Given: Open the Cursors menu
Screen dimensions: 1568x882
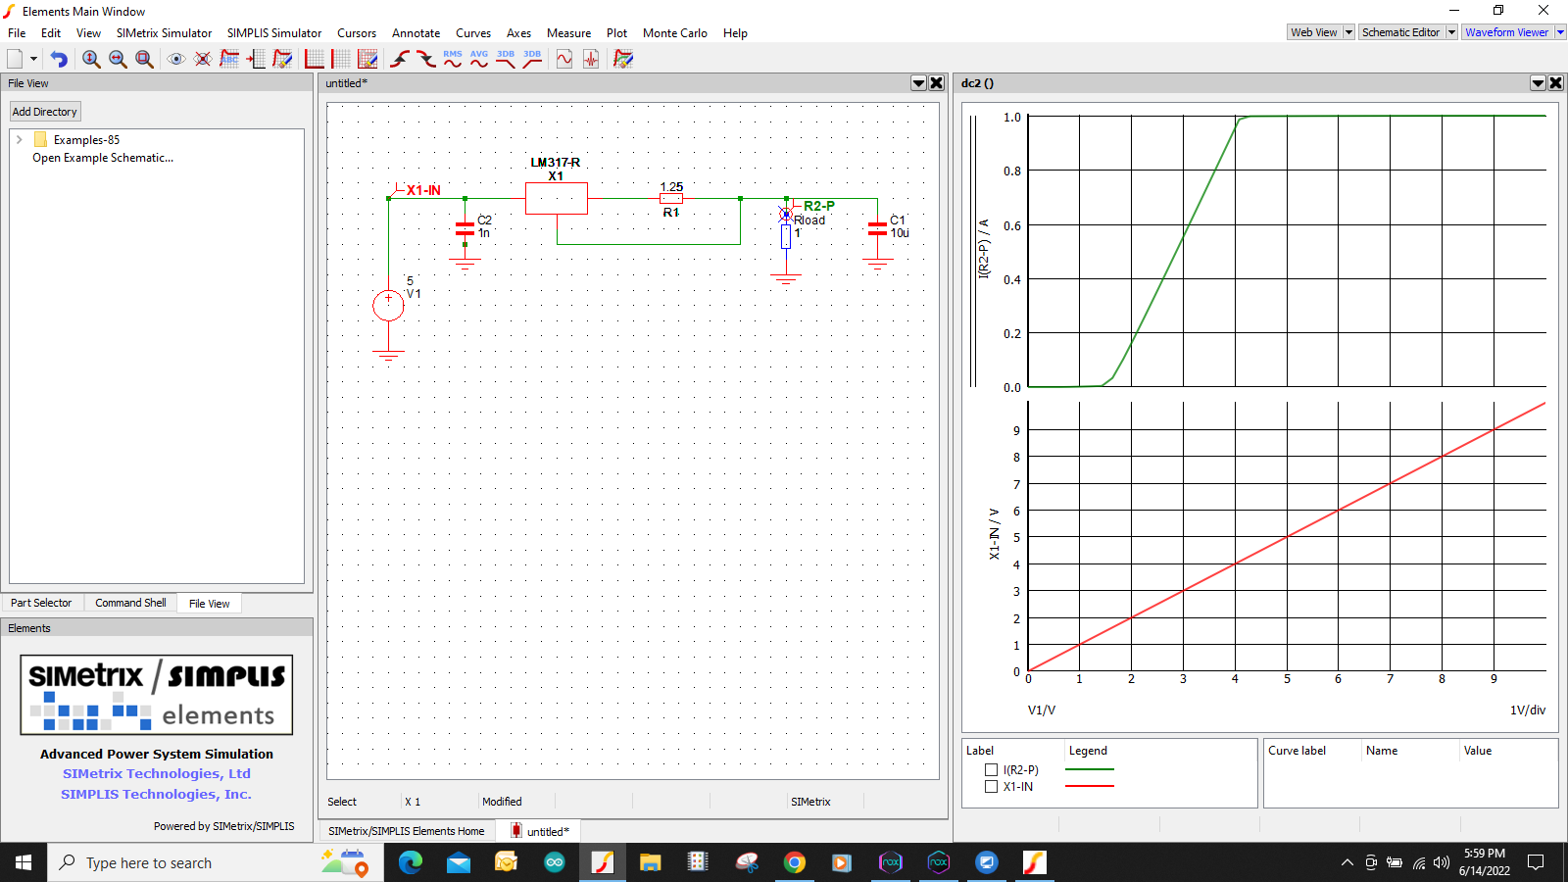Looking at the screenshot, I should click(x=357, y=33).
